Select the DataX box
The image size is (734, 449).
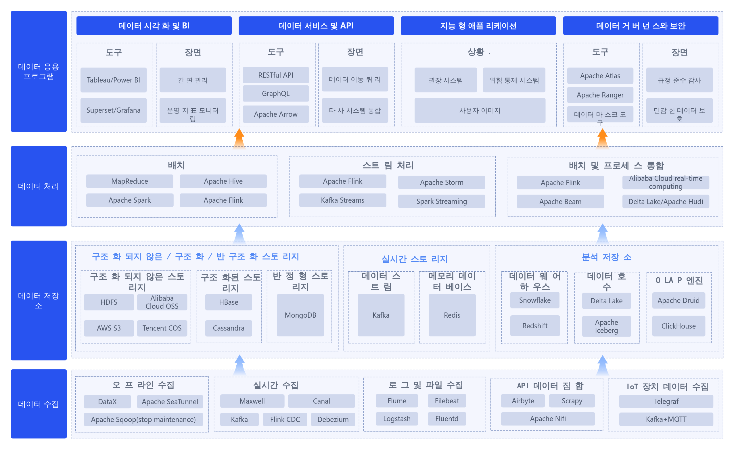[x=107, y=401]
